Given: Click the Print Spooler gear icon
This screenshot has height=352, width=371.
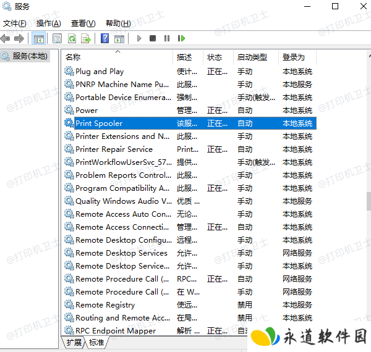Looking at the screenshot, I should coord(69,123).
